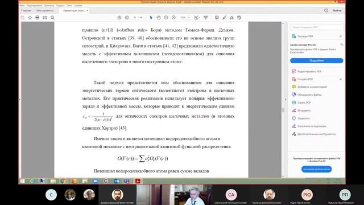Click Internet Explorer taskbar icon
Image resolution: width=364 pixels, height=205 pixels.
tap(32, 181)
